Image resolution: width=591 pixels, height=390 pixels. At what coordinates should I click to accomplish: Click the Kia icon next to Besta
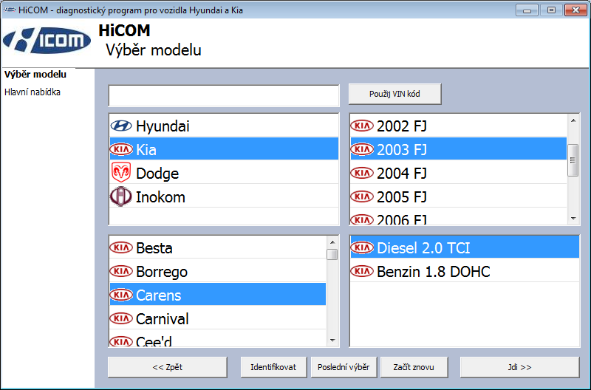[121, 247]
